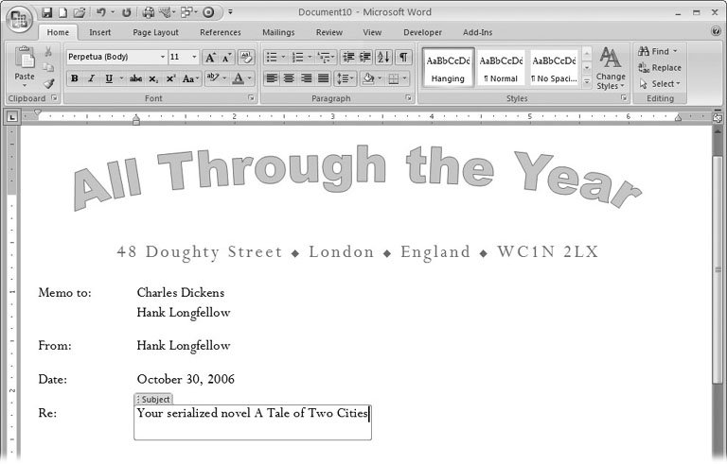Apply font color
Image resolution: width=727 pixels, height=464 pixels.
(238, 78)
